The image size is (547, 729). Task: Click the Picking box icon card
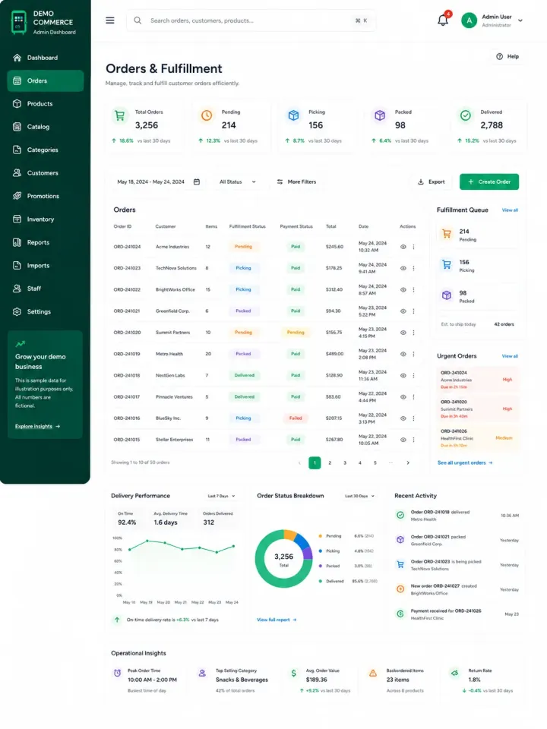(x=293, y=115)
